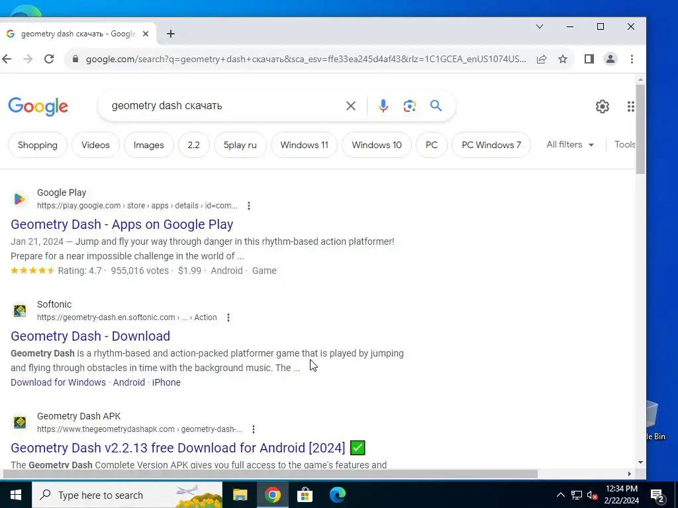Click the Geometry Dash APK favicon

[19, 422]
